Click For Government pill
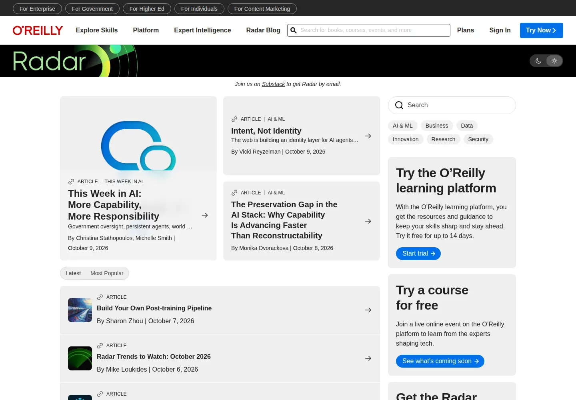Viewport: 576px width, 400px height. tap(92, 9)
